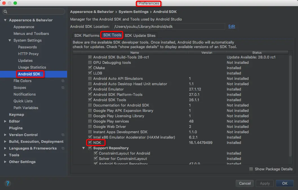Select 'Update Available: 28.0.0 rc1' status
Viewport: 298px width, 190px height.
point(251,57)
